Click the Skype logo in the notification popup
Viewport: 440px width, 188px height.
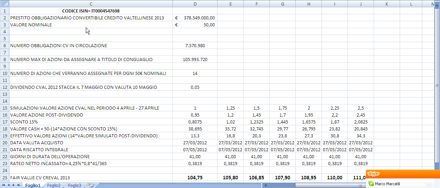click(x=373, y=174)
